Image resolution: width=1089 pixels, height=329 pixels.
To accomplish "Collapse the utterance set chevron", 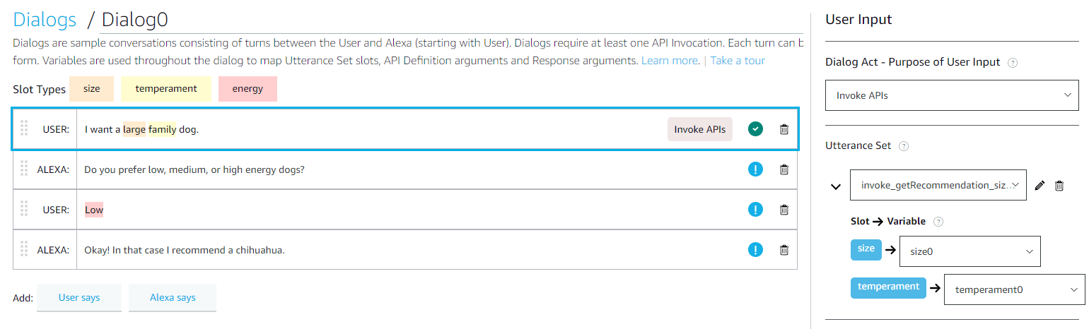I will click(836, 186).
